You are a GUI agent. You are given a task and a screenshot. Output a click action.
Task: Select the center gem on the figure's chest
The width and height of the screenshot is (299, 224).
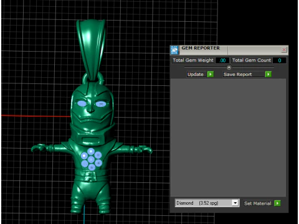91,159
